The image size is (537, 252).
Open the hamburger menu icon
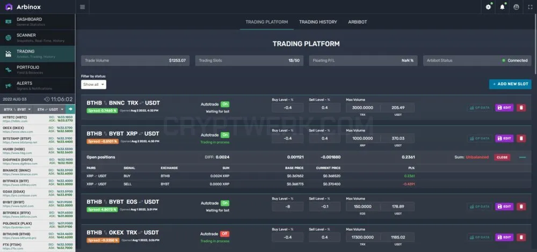pyautogui.click(x=82, y=7)
